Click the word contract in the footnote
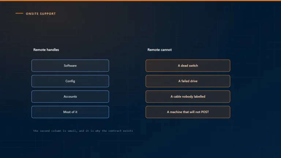This screenshot has height=158, width=281. [115, 131]
